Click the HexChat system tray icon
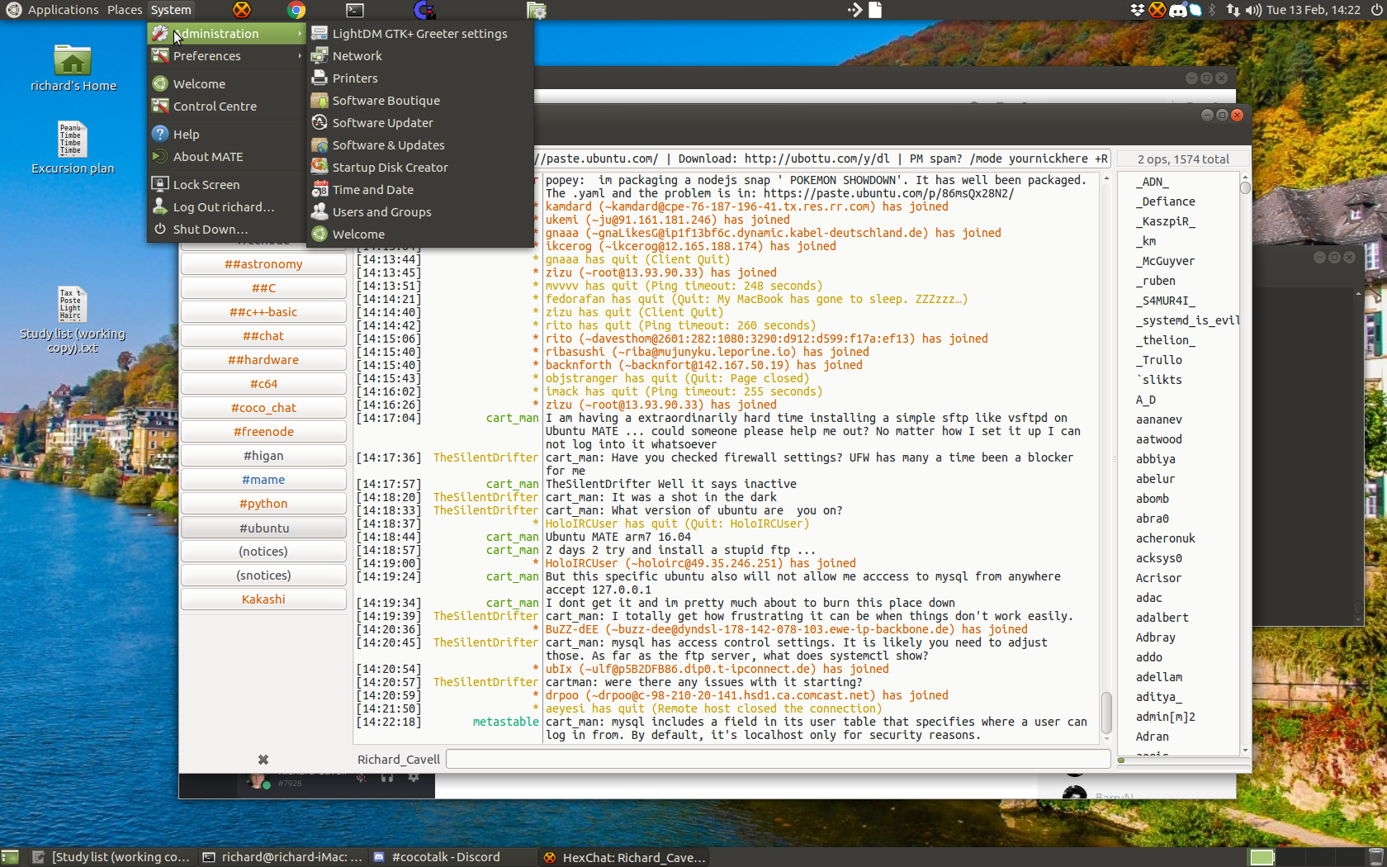Image resolution: width=1387 pixels, height=867 pixels. click(x=1157, y=10)
